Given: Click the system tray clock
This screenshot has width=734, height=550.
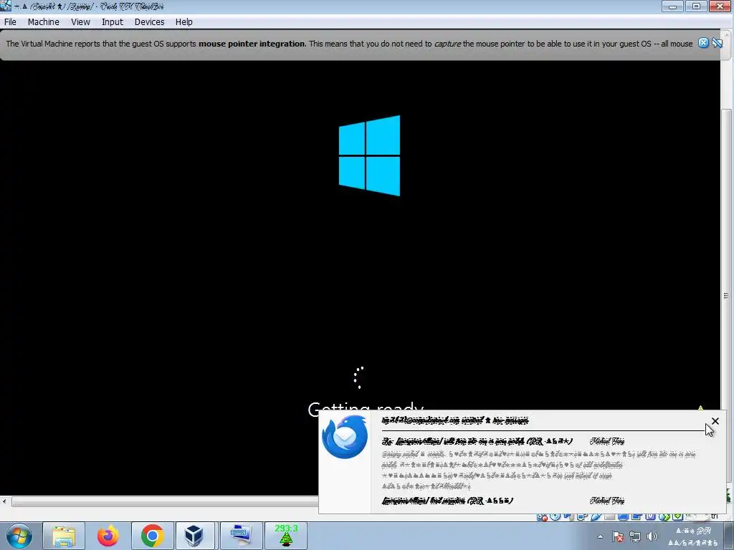Looking at the screenshot, I should click(694, 536).
